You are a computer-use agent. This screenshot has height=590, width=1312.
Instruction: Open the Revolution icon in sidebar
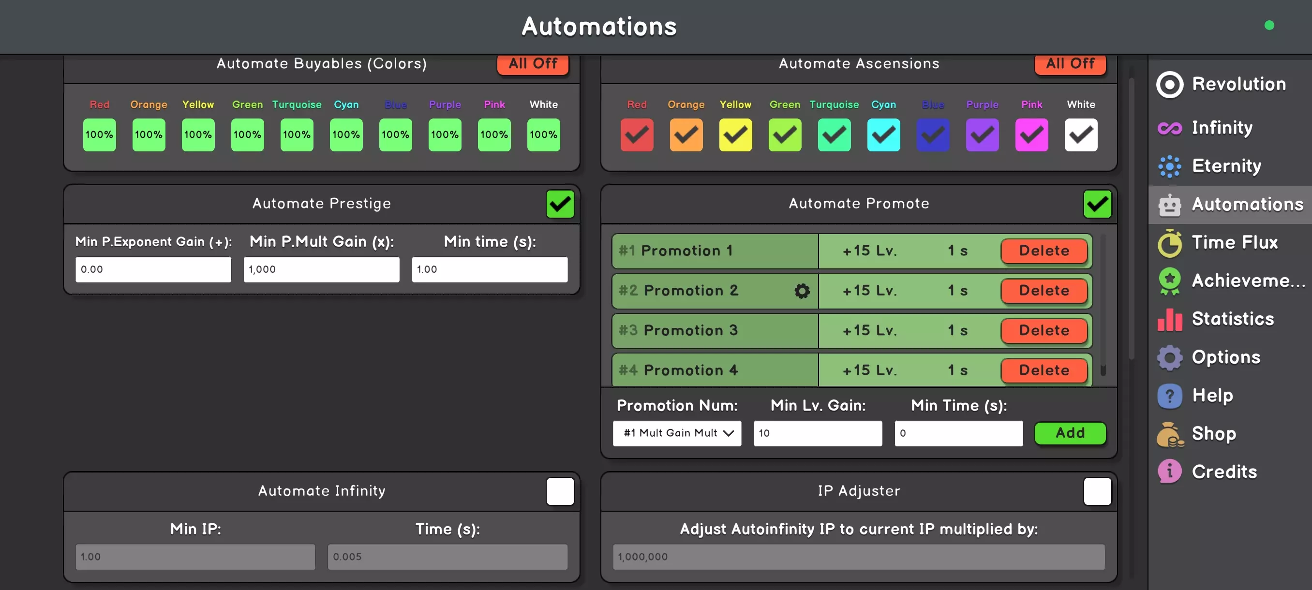1169,85
